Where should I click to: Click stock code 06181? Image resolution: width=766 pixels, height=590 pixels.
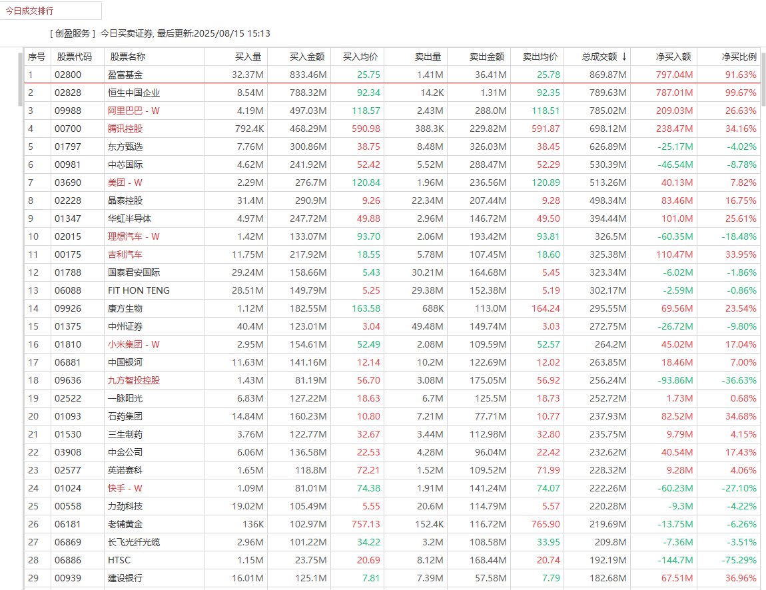pos(68,524)
